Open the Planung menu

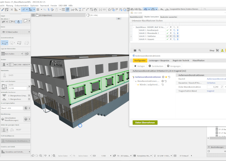tap(9, 5)
